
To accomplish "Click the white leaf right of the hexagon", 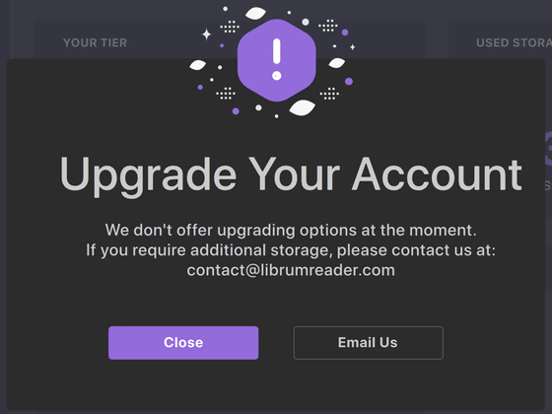I will [337, 63].
